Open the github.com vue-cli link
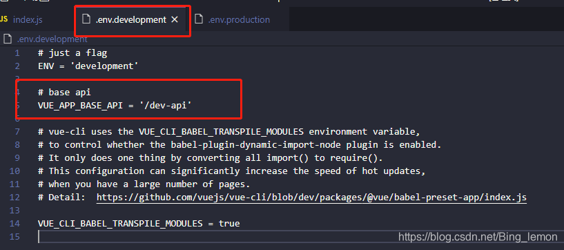The image size is (564, 250). point(311,197)
